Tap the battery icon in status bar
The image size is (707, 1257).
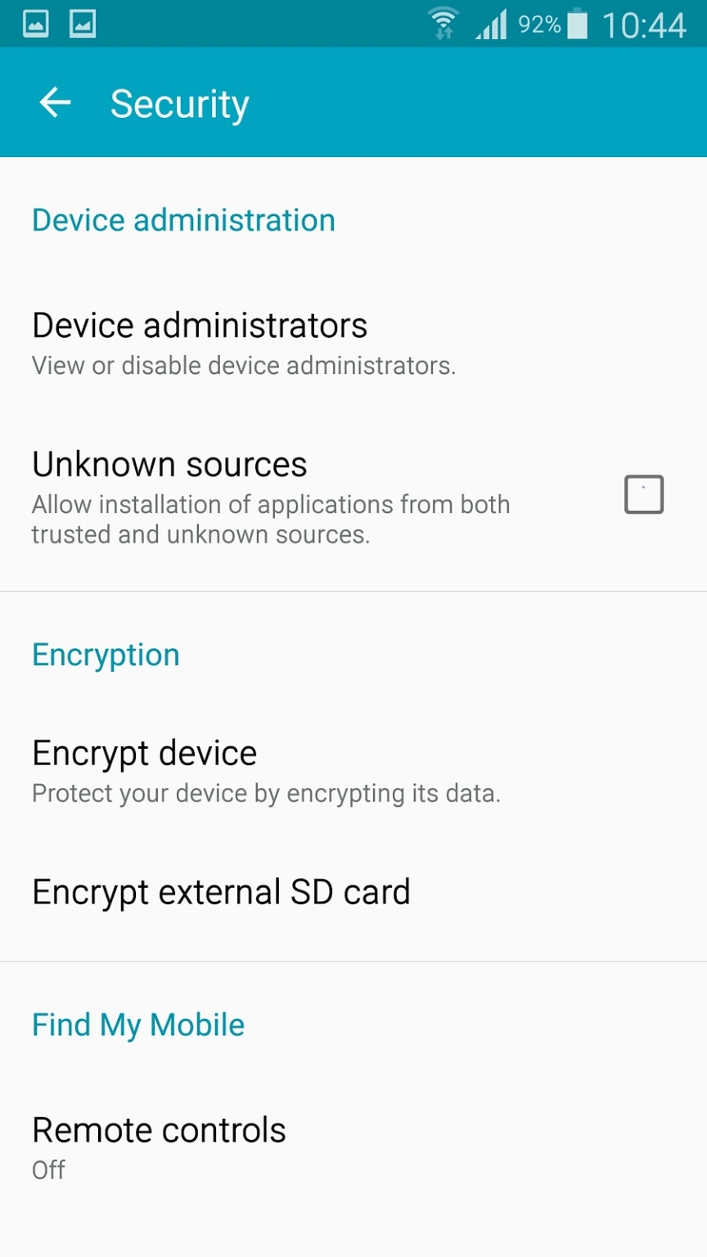click(577, 25)
